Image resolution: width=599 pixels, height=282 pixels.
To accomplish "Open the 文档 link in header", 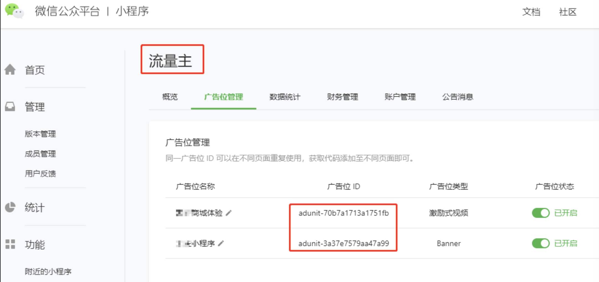I will [531, 12].
